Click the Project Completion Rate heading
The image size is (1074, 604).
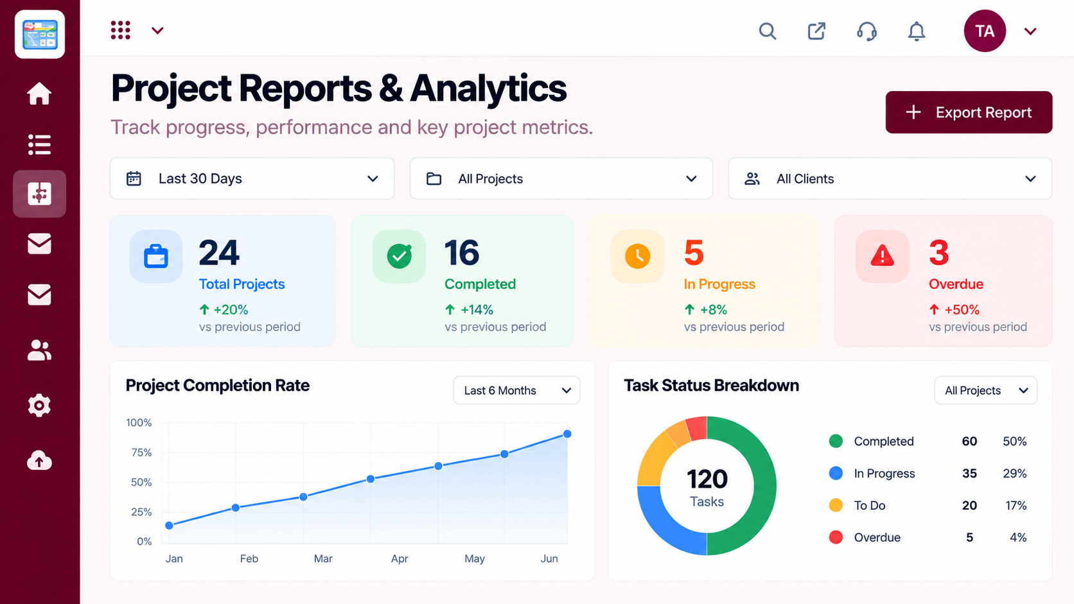click(218, 385)
